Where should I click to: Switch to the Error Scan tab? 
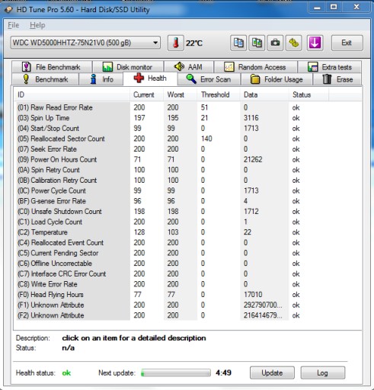point(209,79)
